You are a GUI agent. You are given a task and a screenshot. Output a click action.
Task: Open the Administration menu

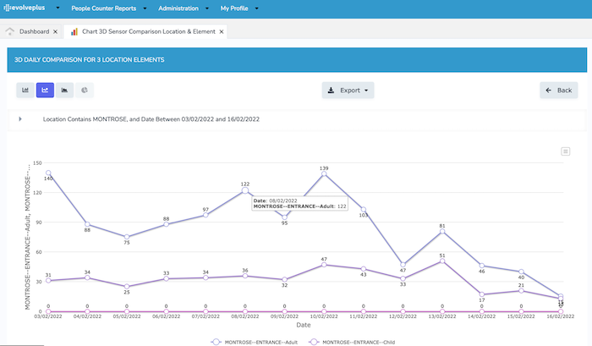pyautogui.click(x=178, y=8)
